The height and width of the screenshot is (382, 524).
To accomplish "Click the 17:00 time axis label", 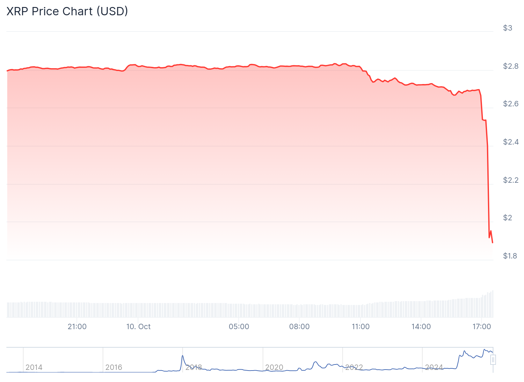I will coord(482,327).
